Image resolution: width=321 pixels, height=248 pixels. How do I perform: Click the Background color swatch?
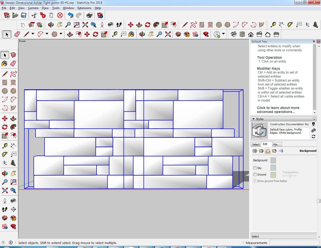tap(273, 160)
